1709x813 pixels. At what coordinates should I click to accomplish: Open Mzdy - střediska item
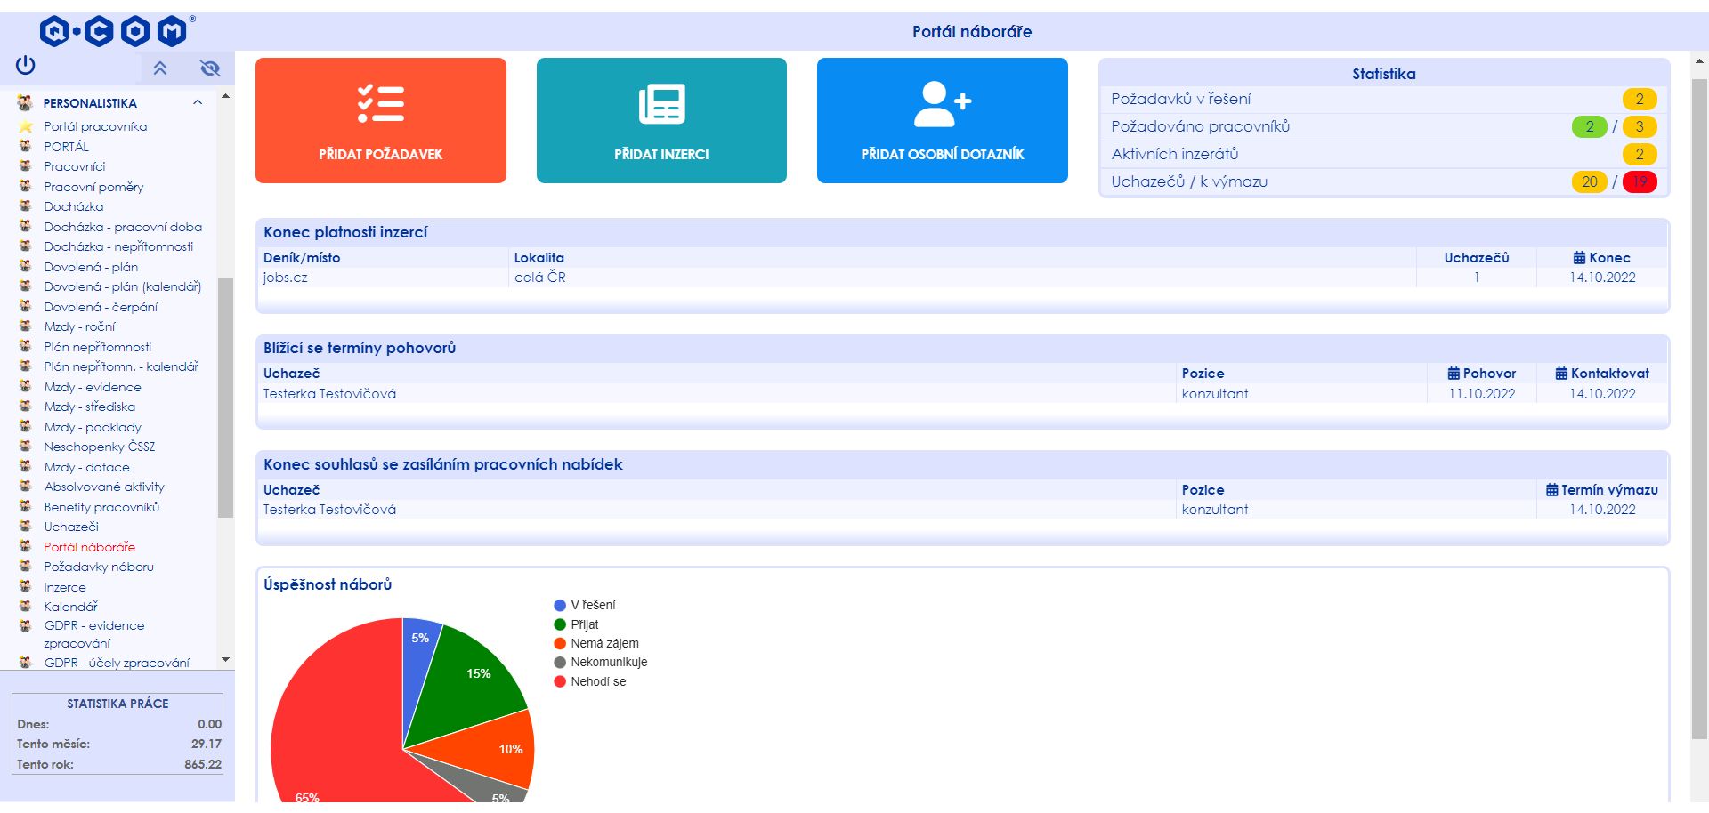click(x=90, y=406)
